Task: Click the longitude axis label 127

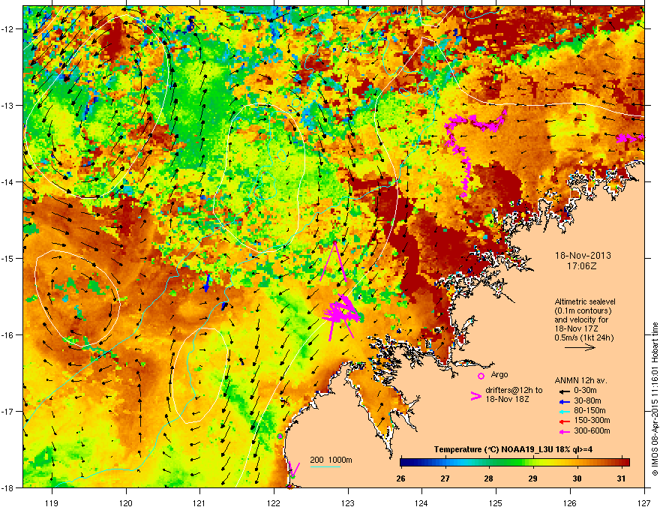Action: pos(644,502)
